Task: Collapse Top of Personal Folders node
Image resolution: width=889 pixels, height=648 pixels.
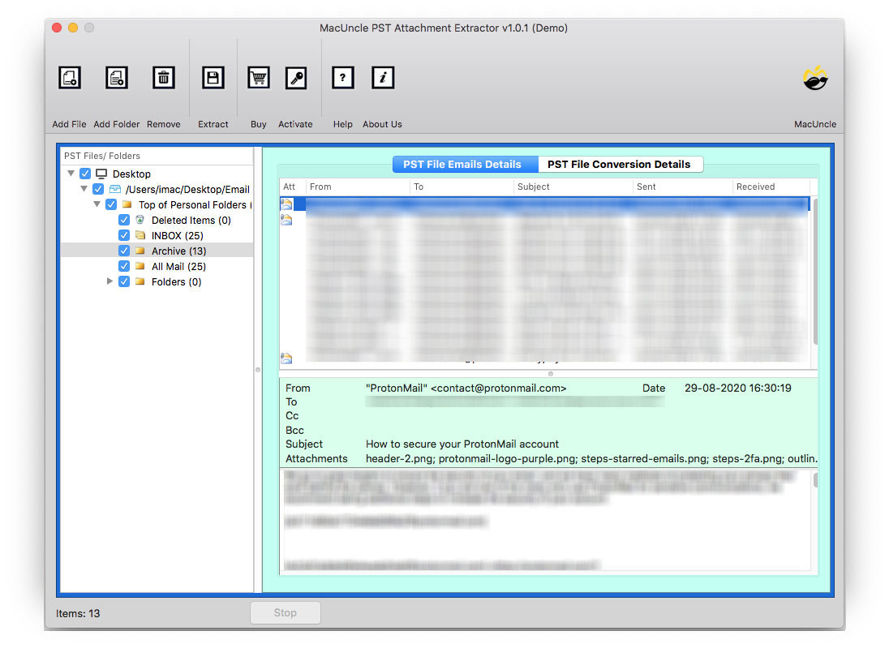Action: (97, 204)
